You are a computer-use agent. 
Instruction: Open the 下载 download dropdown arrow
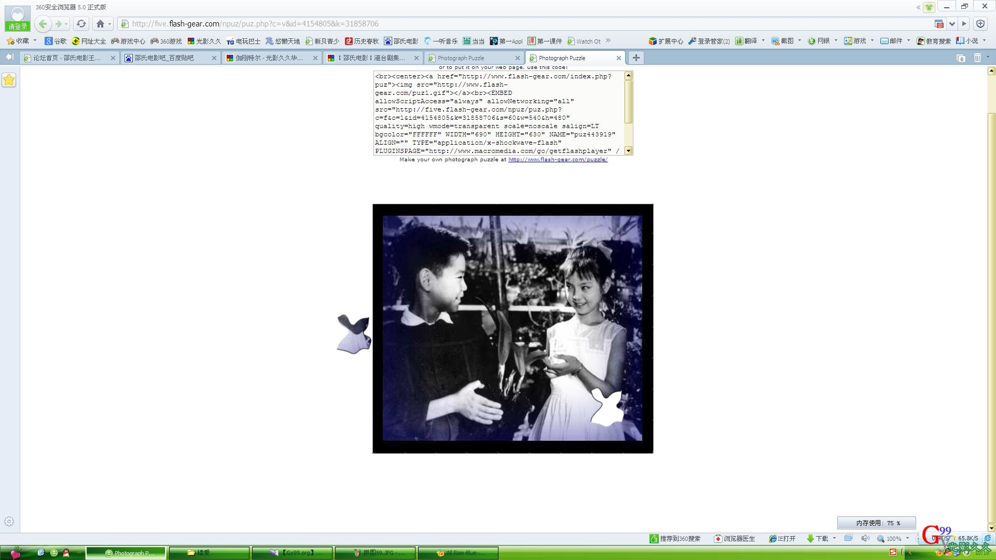click(x=834, y=539)
